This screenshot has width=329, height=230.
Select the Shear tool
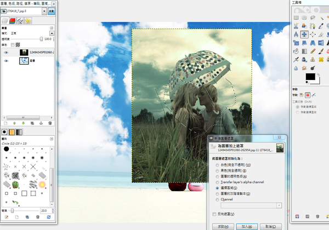304,43
